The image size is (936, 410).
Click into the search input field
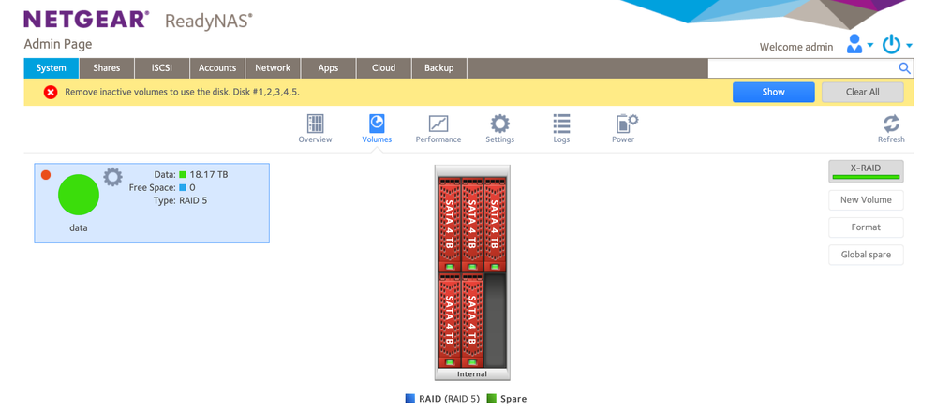click(803, 68)
